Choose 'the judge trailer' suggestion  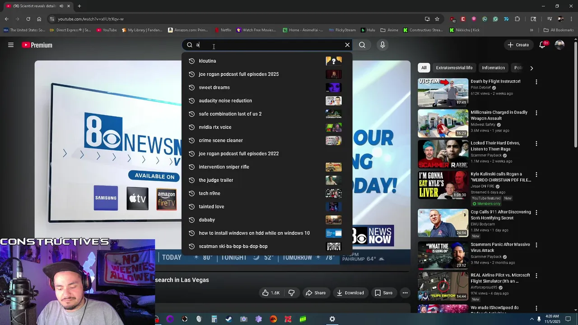coord(266,180)
